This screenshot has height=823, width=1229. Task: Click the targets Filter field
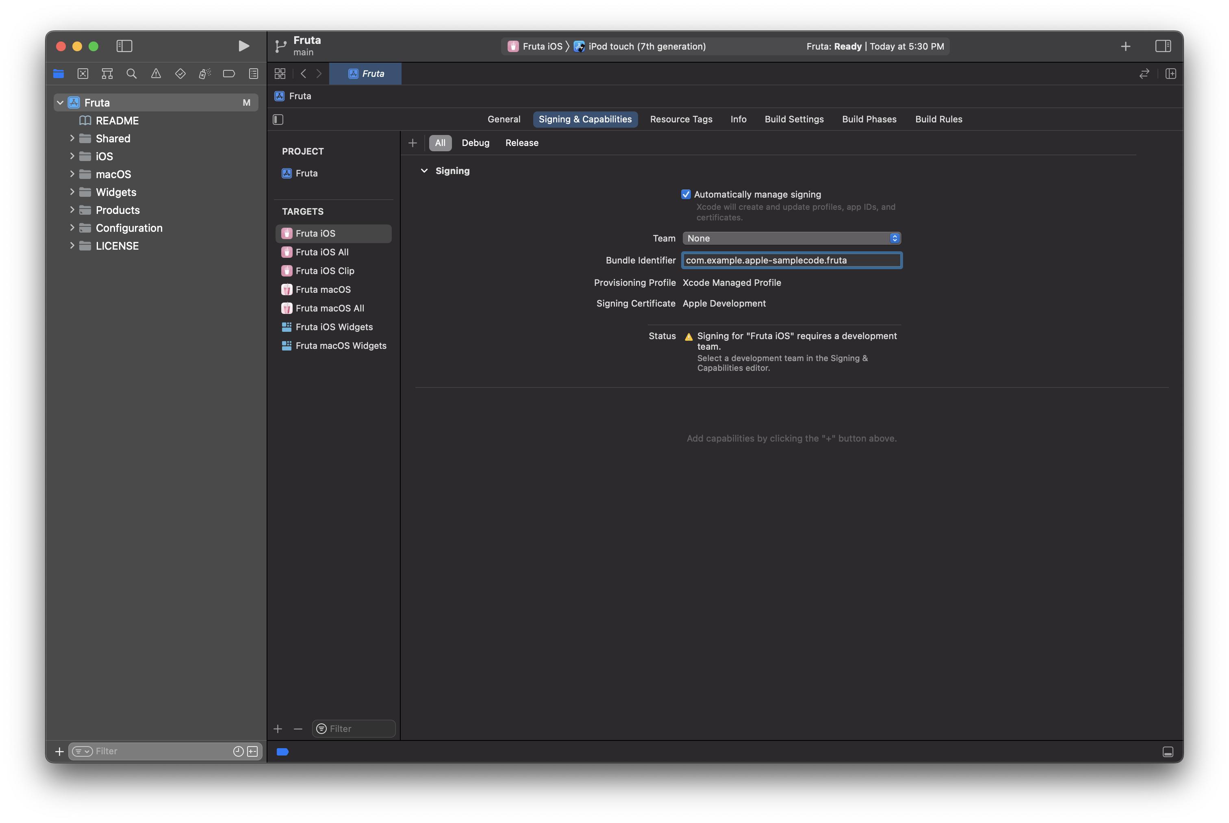pos(354,729)
